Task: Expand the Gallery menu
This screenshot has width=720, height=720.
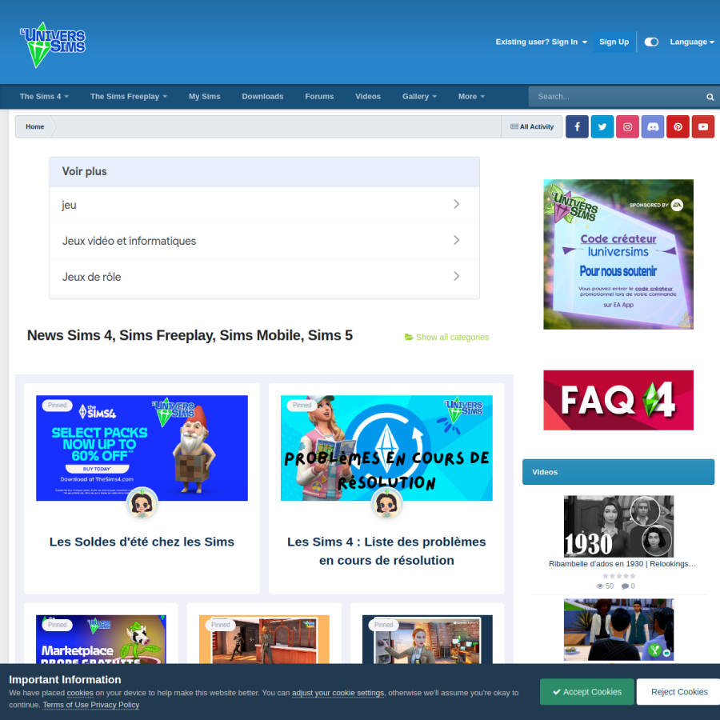Action: coord(419,97)
